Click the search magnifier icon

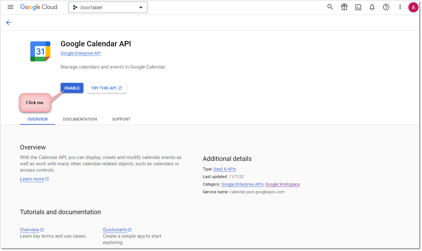[330, 7]
